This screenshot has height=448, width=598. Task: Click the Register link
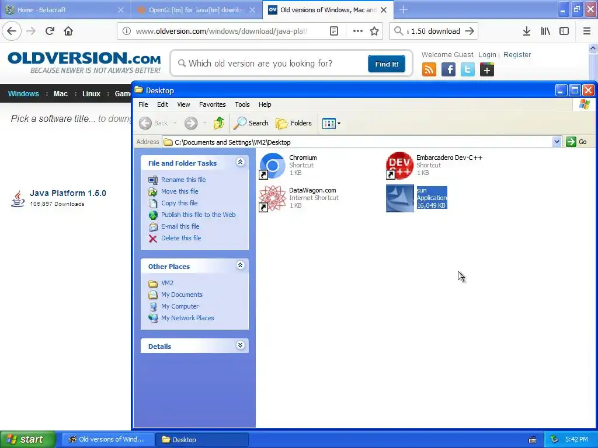[x=517, y=55]
